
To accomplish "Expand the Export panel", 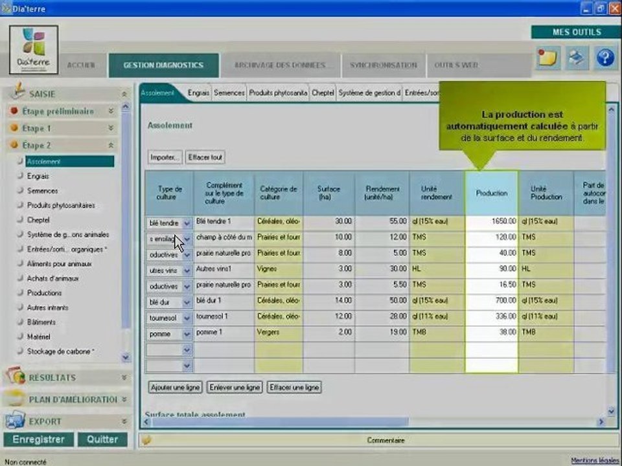I will (x=124, y=421).
